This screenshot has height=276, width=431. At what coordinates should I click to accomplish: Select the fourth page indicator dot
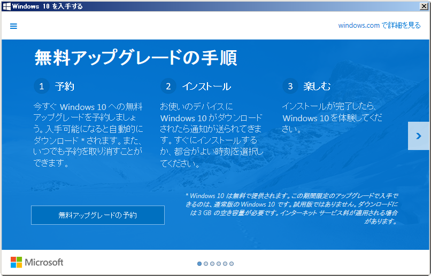(219, 264)
